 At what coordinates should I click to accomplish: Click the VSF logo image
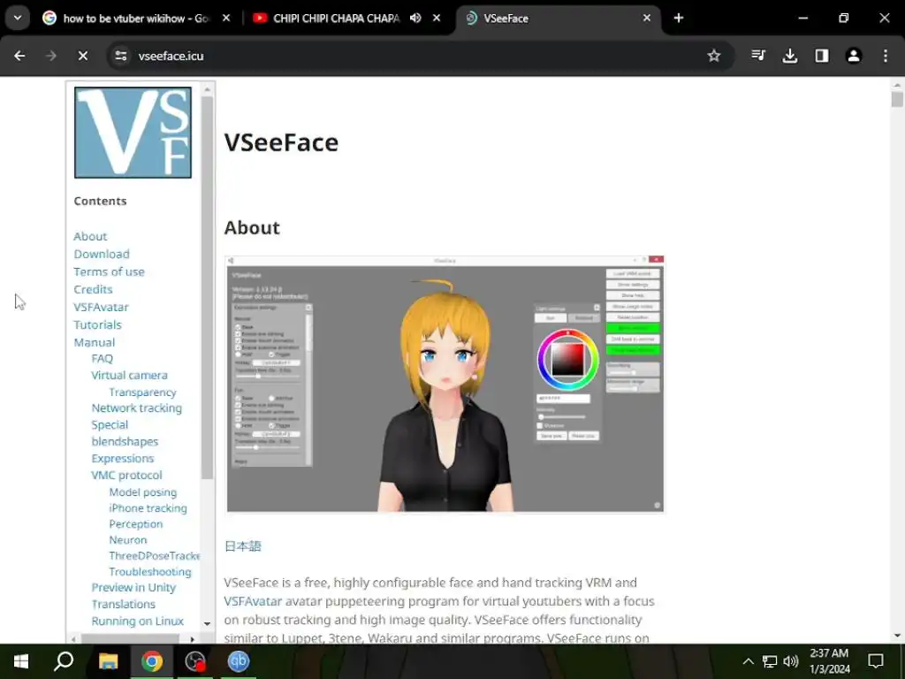click(x=133, y=133)
